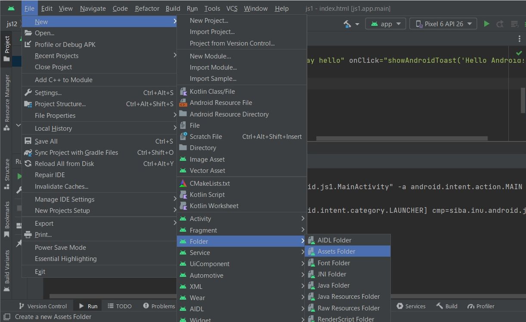
Task: Click the js12 project breadcrumb
Action: coord(12,24)
